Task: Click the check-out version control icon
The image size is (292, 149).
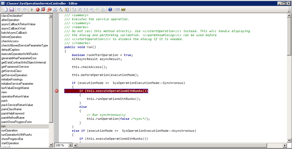Action: point(85,10)
